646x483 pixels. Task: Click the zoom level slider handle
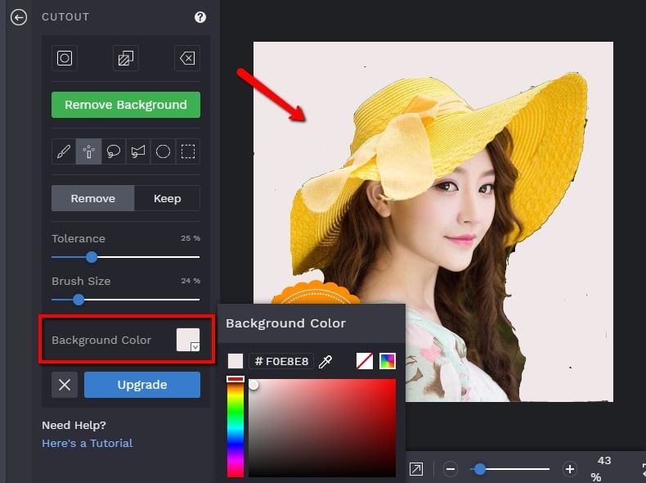pyautogui.click(x=479, y=469)
